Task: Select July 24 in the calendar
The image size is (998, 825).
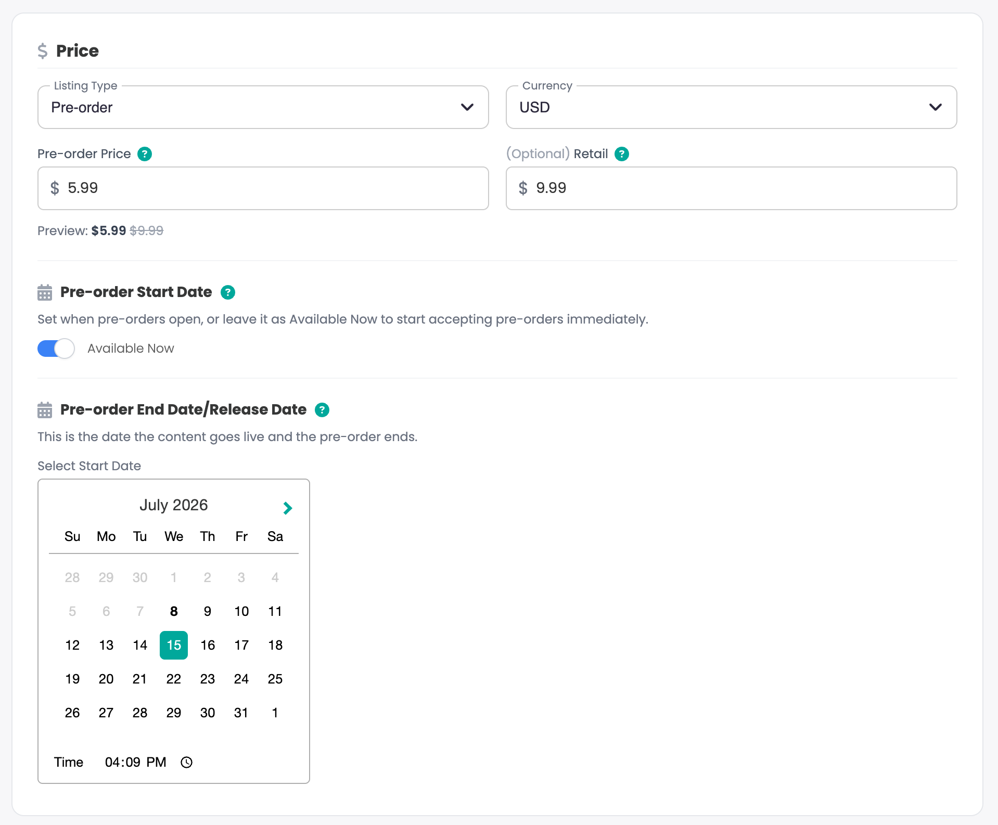Action: [241, 679]
